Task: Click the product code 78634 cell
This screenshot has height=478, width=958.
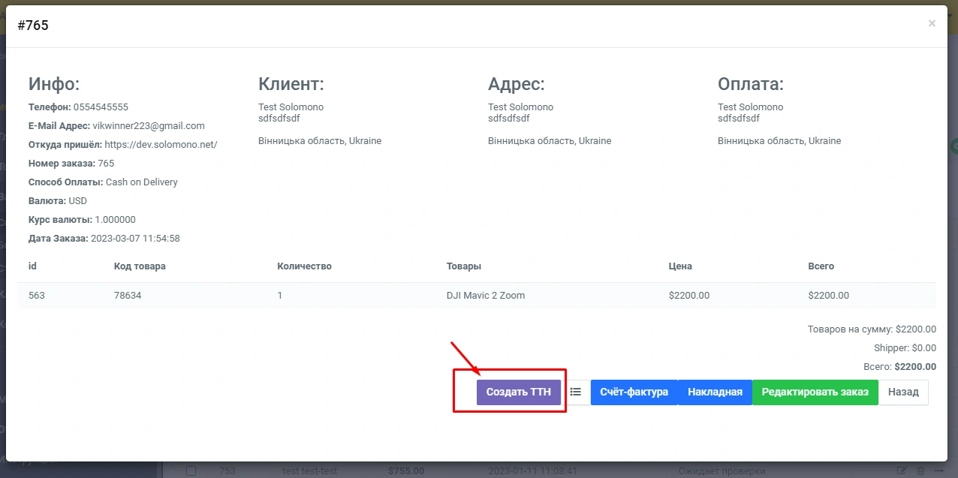Action: pos(128,296)
